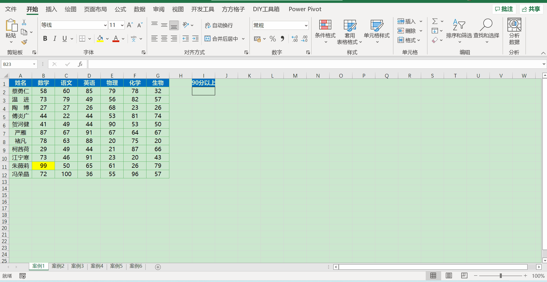The width and height of the screenshot is (547, 282).
Task: Toggle Italic formatting
Action: [x=55, y=39]
